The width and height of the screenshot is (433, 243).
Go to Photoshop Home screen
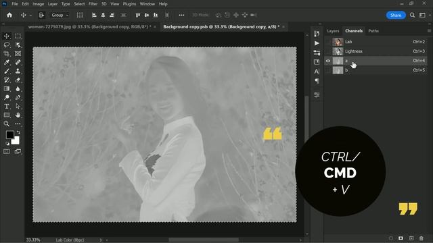click(9, 15)
